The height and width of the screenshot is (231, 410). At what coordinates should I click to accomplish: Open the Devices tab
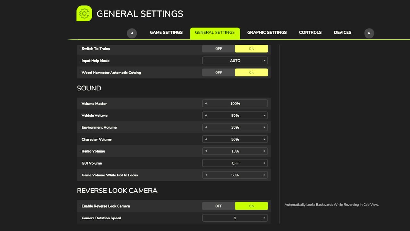click(343, 32)
